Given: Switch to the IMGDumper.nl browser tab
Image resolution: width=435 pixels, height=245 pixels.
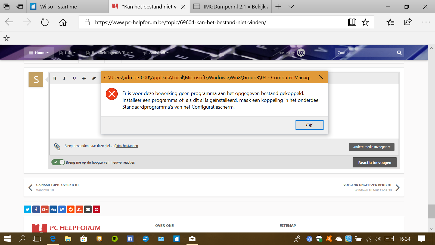Looking at the screenshot, I should 231,7.
